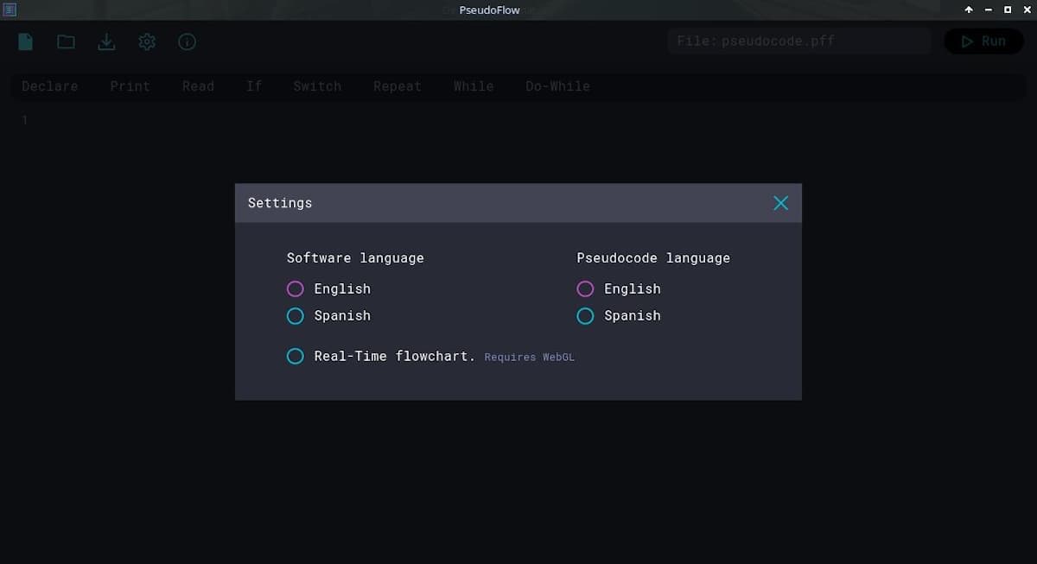Click the app icon in the title bar
Screen dimensions: 1037x564
coord(10,10)
